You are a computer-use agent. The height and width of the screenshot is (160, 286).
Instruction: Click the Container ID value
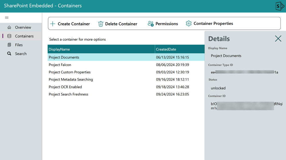(246, 106)
